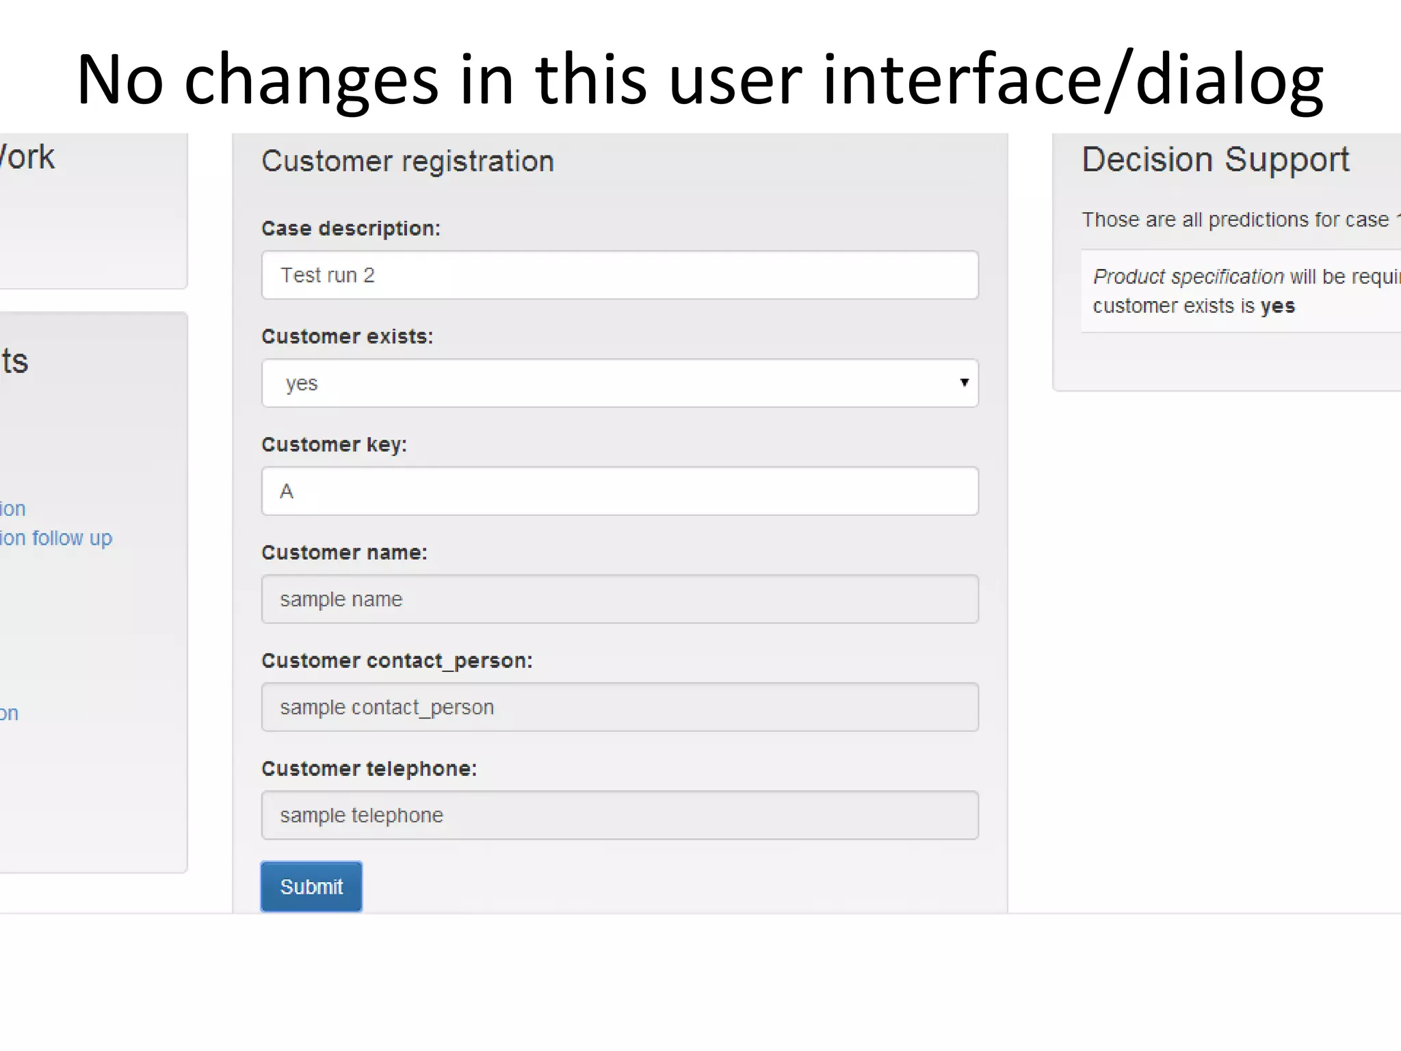Viewport: 1401px width, 1051px height.
Task: Click the truncated 'ion' link above 'follow up'
Action: [x=12, y=509]
